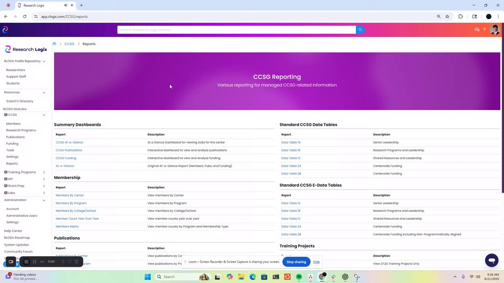
Task: Open ChatGPT from the taskbar
Action: pyautogui.click(x=345, y=277)
